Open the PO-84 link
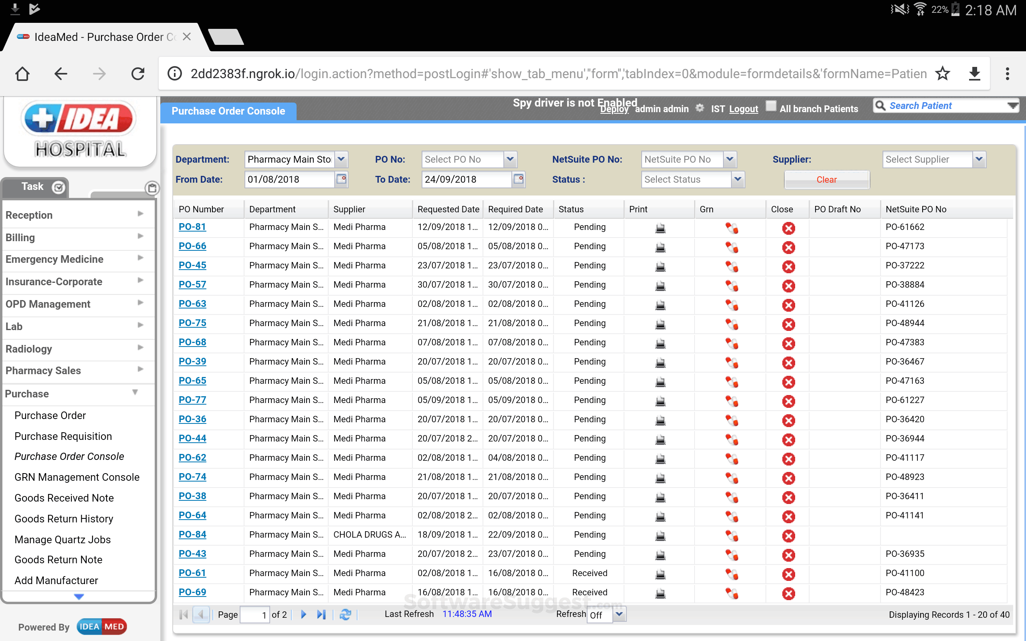This screenshot has width=1026, height=641. 192,534
